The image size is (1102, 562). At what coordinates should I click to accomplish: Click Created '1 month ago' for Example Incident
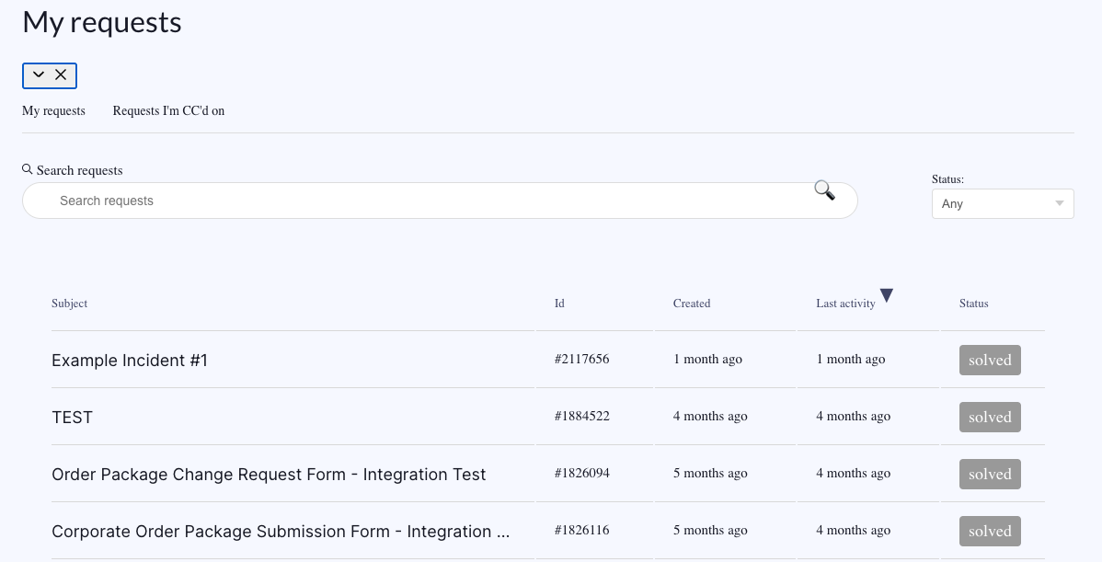coord(707,359)
